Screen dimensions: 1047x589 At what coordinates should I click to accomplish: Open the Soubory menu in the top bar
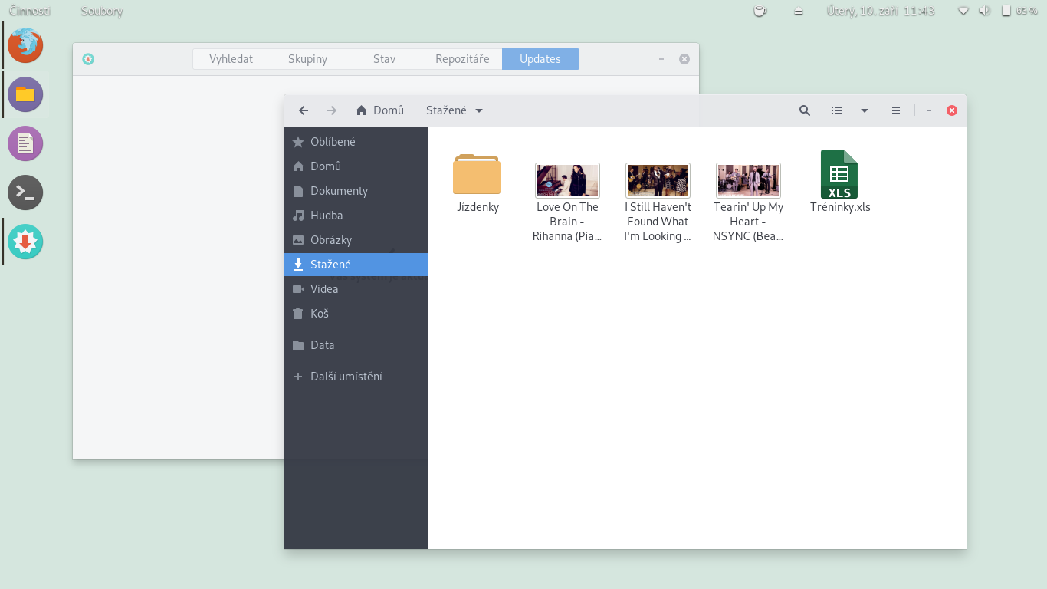(x=101, y=11)
